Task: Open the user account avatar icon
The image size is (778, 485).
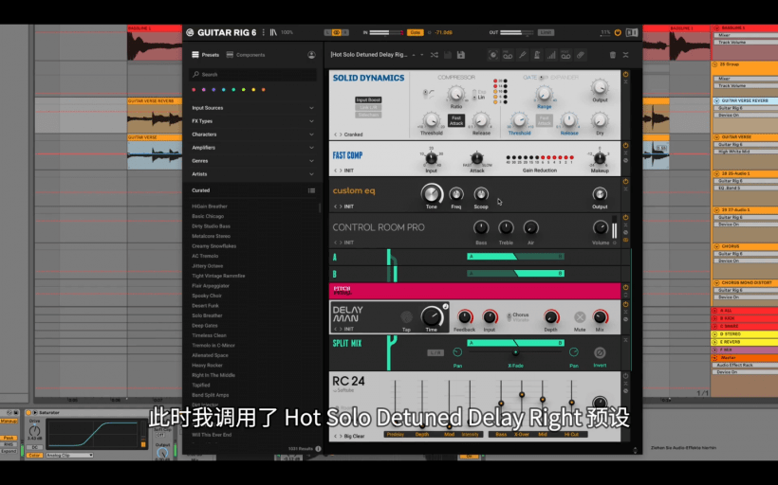Action: click(x=311, y=55)
